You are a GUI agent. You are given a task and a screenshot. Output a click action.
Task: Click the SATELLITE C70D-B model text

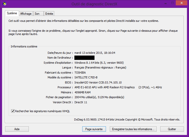coord(86,77)
